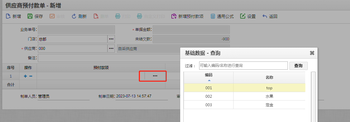350x122 pixels.
Task: Click 未结欠款 field showing -900
Action: (191, 39)
